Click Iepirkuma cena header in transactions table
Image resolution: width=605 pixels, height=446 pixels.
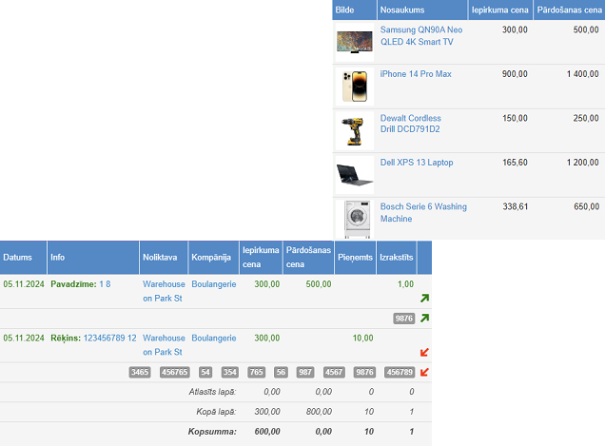coord(261,258)
